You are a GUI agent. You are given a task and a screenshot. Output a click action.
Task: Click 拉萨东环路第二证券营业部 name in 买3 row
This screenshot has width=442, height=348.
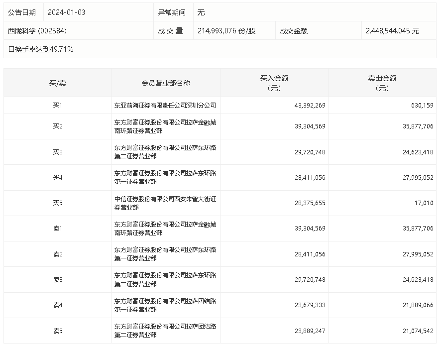click(x=165, y=152)
